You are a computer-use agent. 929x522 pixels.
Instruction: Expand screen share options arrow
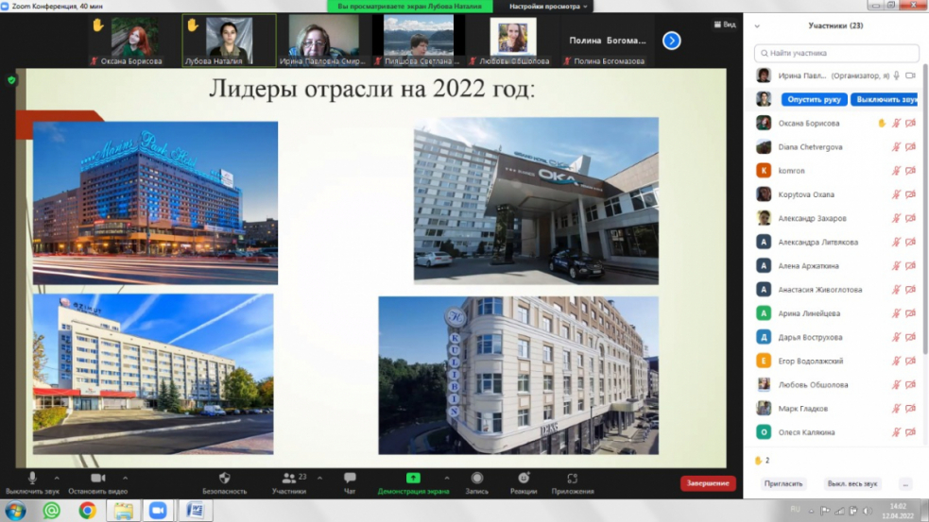tap(447, 478)
